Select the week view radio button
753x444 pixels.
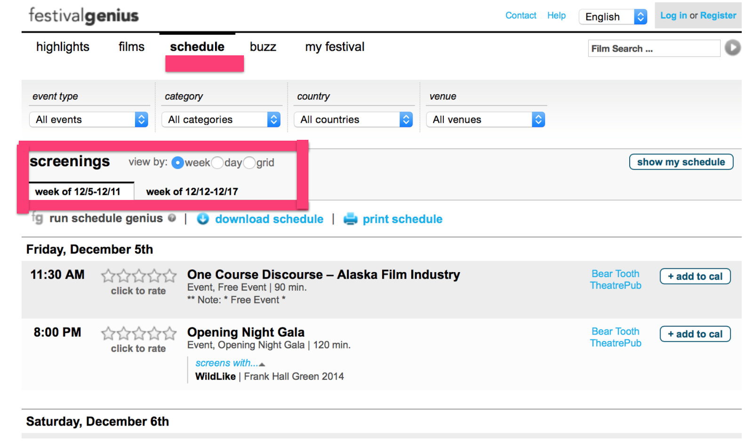pos(178,163)
